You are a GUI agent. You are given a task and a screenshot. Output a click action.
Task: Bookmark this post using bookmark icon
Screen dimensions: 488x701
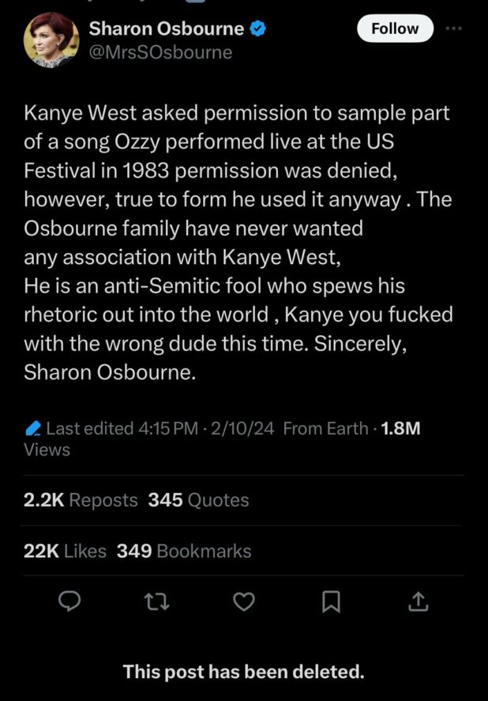pyautogui.click(x=331, y=602)
